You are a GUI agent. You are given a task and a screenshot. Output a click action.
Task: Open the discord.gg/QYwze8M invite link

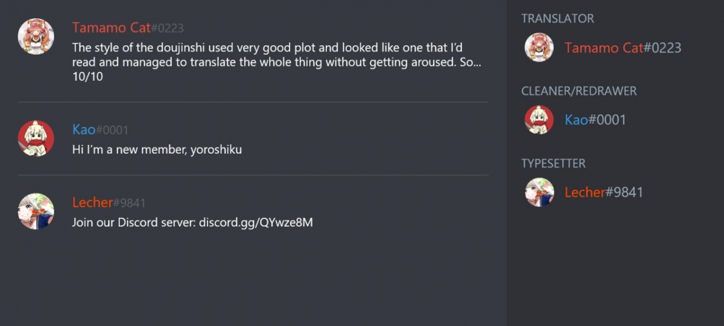[x=256, y=222]
